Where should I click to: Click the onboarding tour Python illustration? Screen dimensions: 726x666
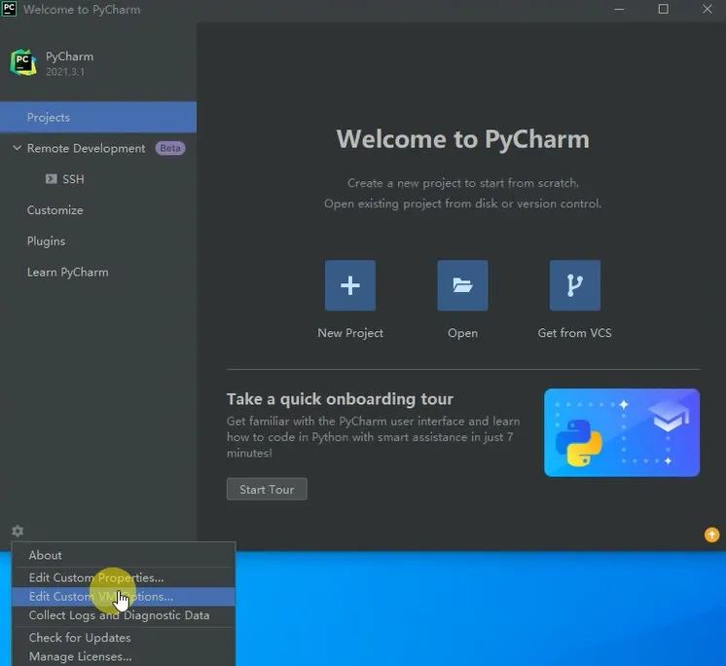pos(621,432)
